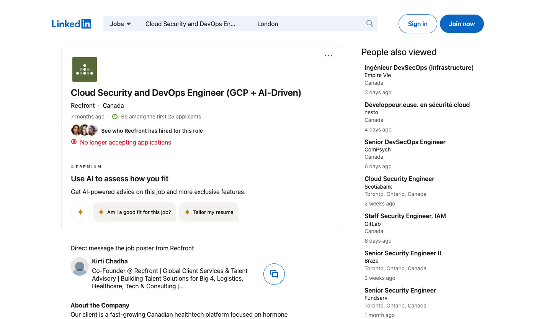The height and width of the screenshot is (319, 536).
Task: Open Kirti Chadha's profile name
Action: (110, 261)
